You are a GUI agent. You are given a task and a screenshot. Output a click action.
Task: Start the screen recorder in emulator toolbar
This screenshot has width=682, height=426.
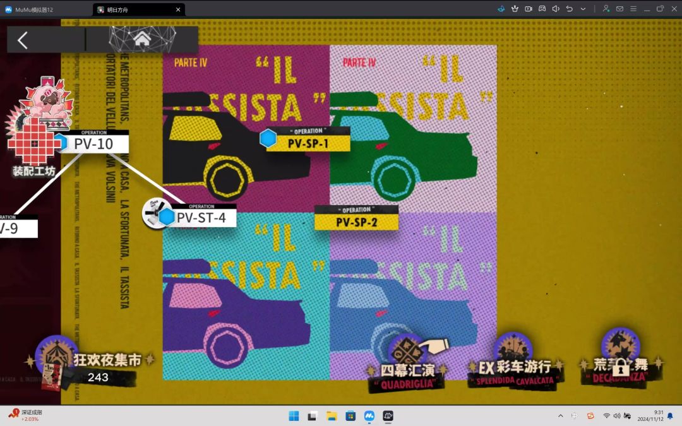(x=529, y=9)
